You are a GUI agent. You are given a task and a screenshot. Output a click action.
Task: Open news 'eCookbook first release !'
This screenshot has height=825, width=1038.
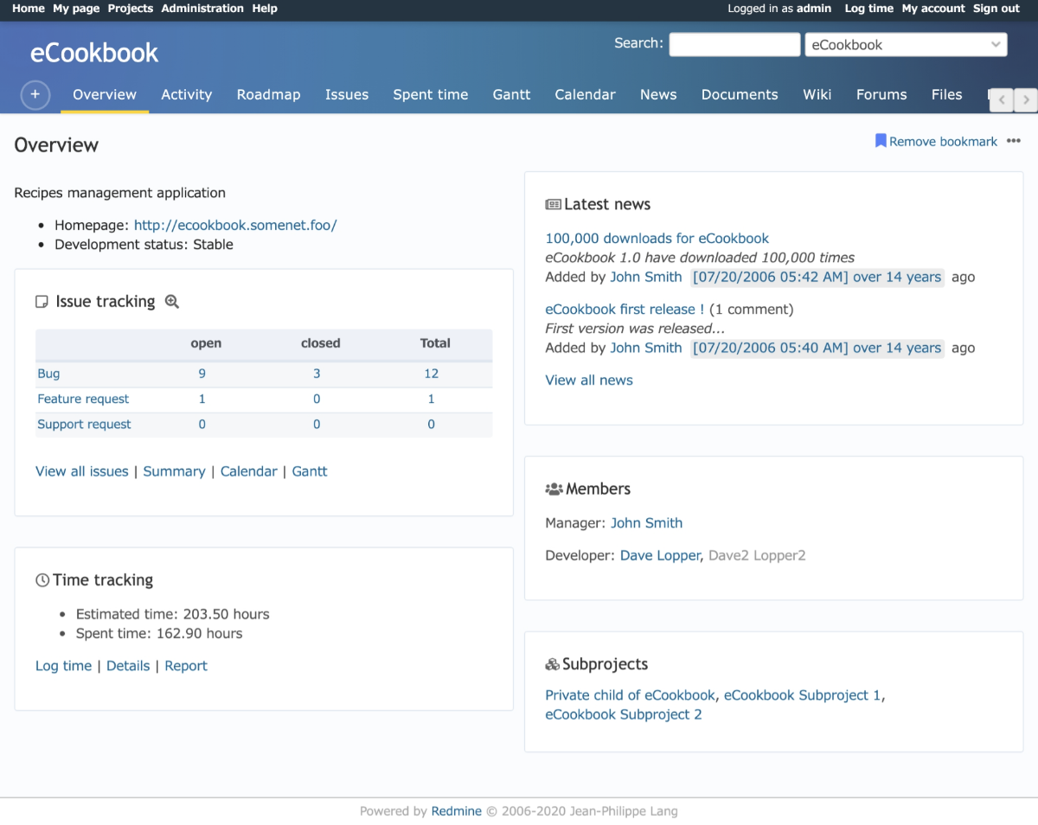[x=625, y=309]
